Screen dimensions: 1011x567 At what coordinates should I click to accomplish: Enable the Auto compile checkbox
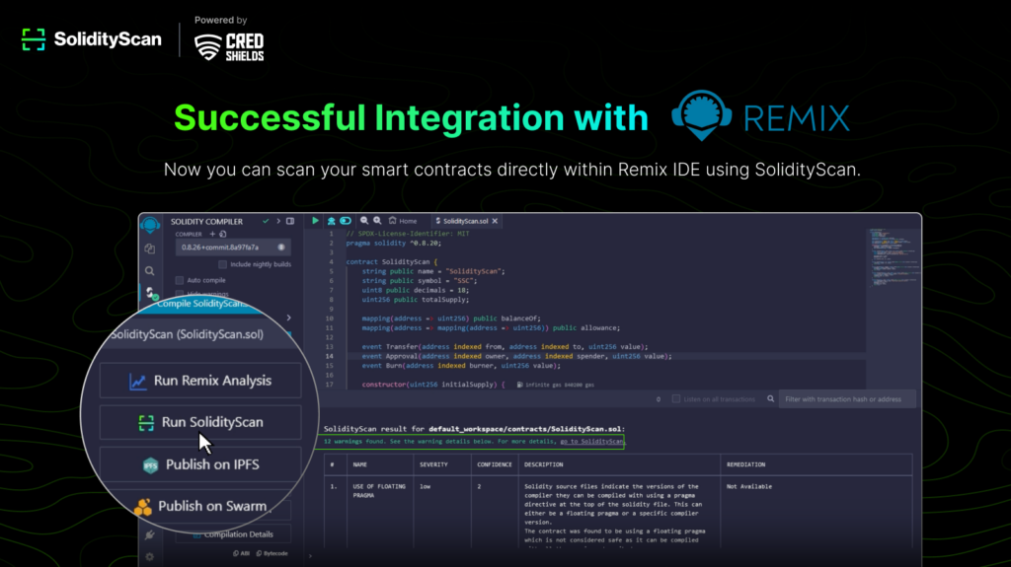180,280
